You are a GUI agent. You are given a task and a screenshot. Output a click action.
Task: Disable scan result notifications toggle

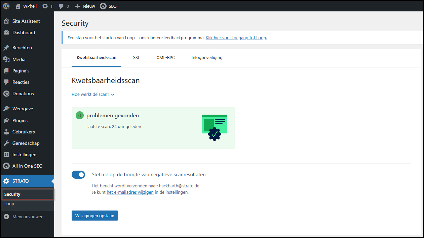(x=78, y=175)
